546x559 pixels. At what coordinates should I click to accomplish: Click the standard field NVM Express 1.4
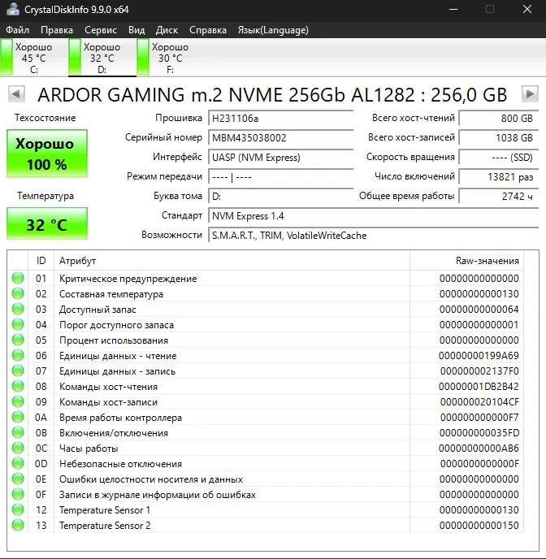point(373,216)
